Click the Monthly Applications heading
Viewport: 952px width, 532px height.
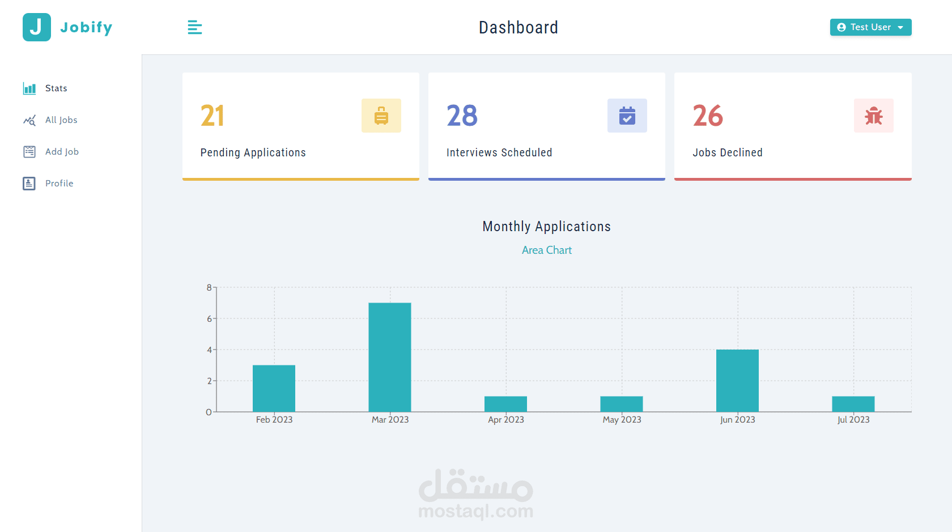pos(547,227)
